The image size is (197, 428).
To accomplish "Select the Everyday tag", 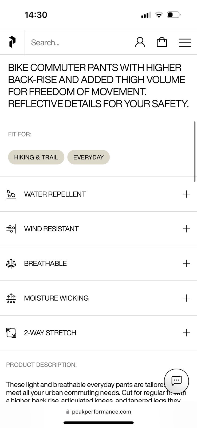I will pyautogui.click(x=88, y=157).
